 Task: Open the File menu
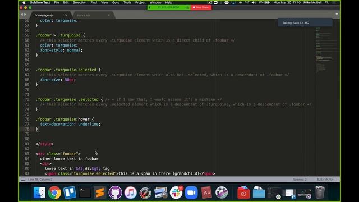point(57,2)
